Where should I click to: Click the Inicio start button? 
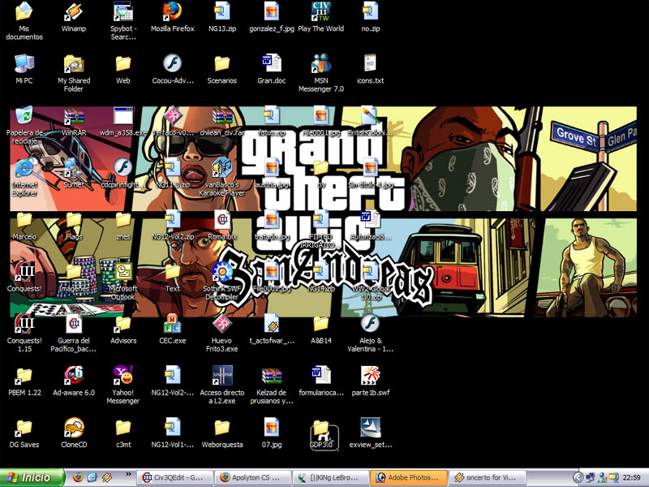[x=32, y=477]
